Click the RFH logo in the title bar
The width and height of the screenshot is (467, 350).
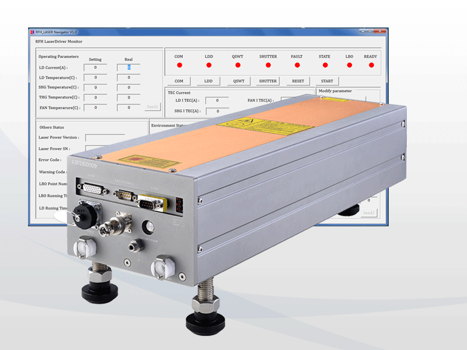32,32
